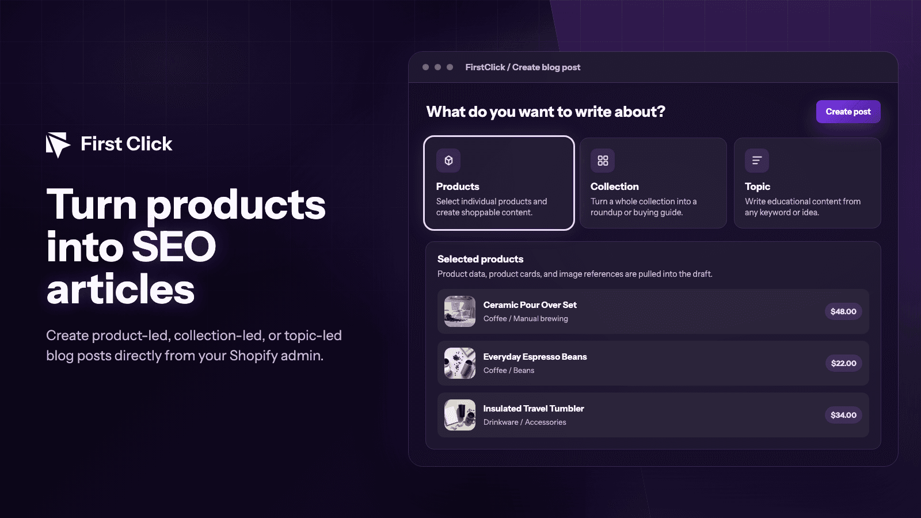Click the first window control dot
Viewport: 921px width, 518px height.
pos(425,67)
